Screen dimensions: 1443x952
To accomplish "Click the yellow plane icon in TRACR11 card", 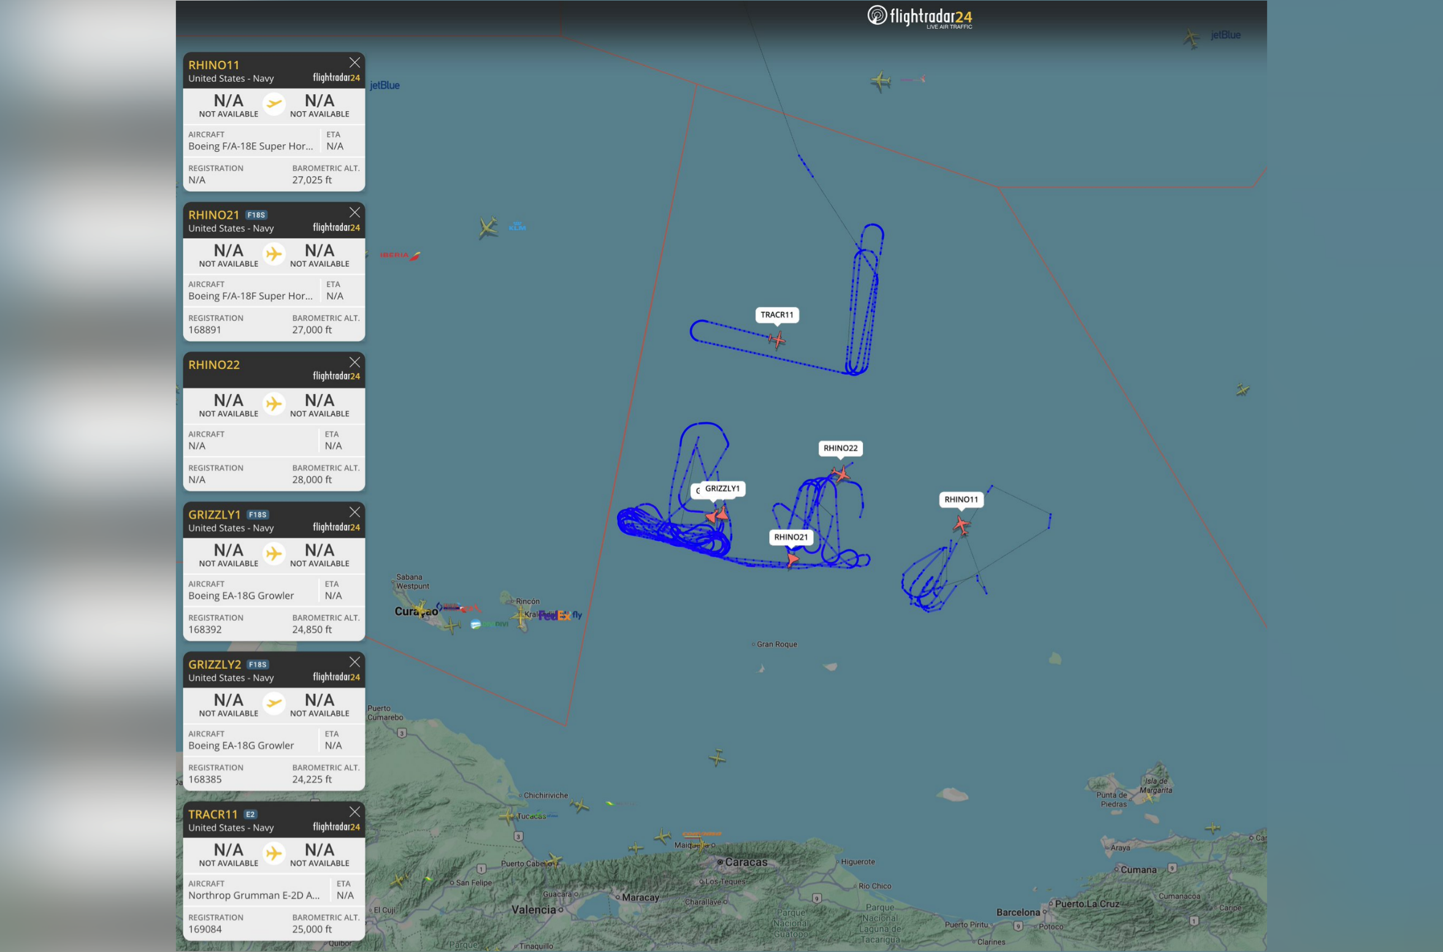I will pos(274,853).
